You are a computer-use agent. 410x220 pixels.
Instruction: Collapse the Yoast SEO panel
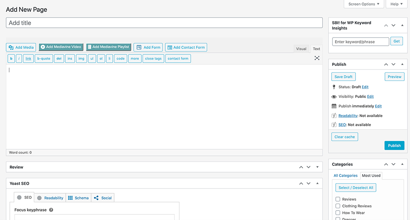pyautogui.click(x=317, y=184)
